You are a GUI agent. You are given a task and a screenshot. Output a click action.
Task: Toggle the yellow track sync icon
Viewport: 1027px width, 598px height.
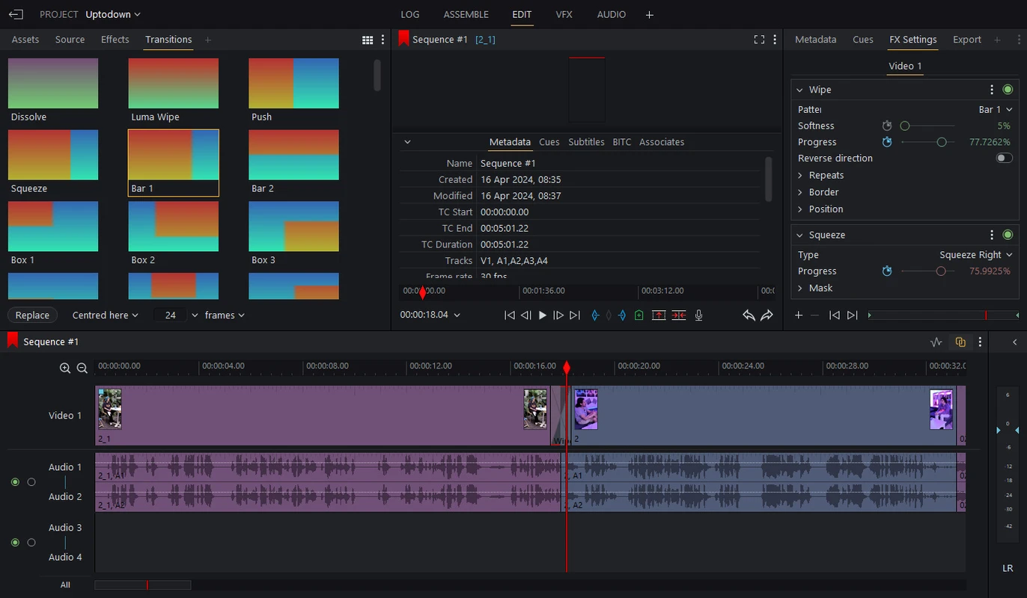[960, 342]
